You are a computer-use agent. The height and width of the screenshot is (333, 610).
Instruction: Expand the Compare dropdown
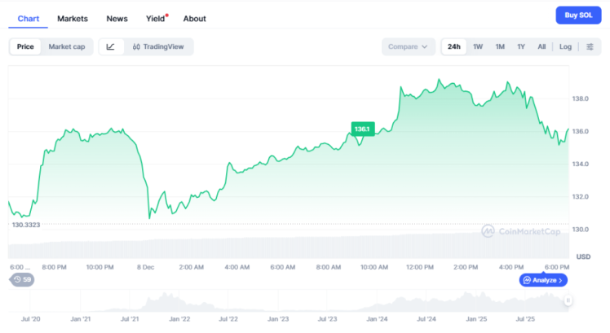(408, 47)
